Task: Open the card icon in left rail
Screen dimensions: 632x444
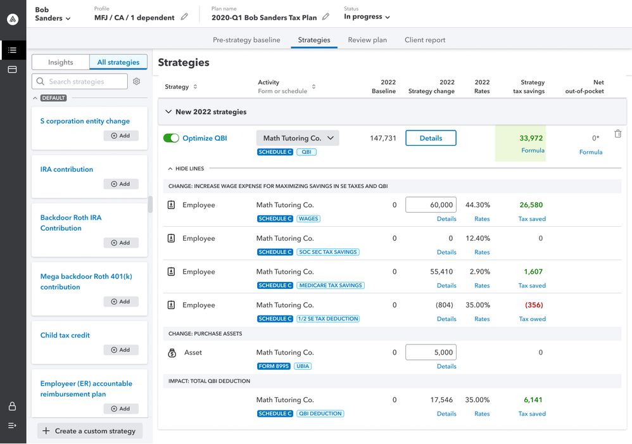Action: click(x=13, y=69)
